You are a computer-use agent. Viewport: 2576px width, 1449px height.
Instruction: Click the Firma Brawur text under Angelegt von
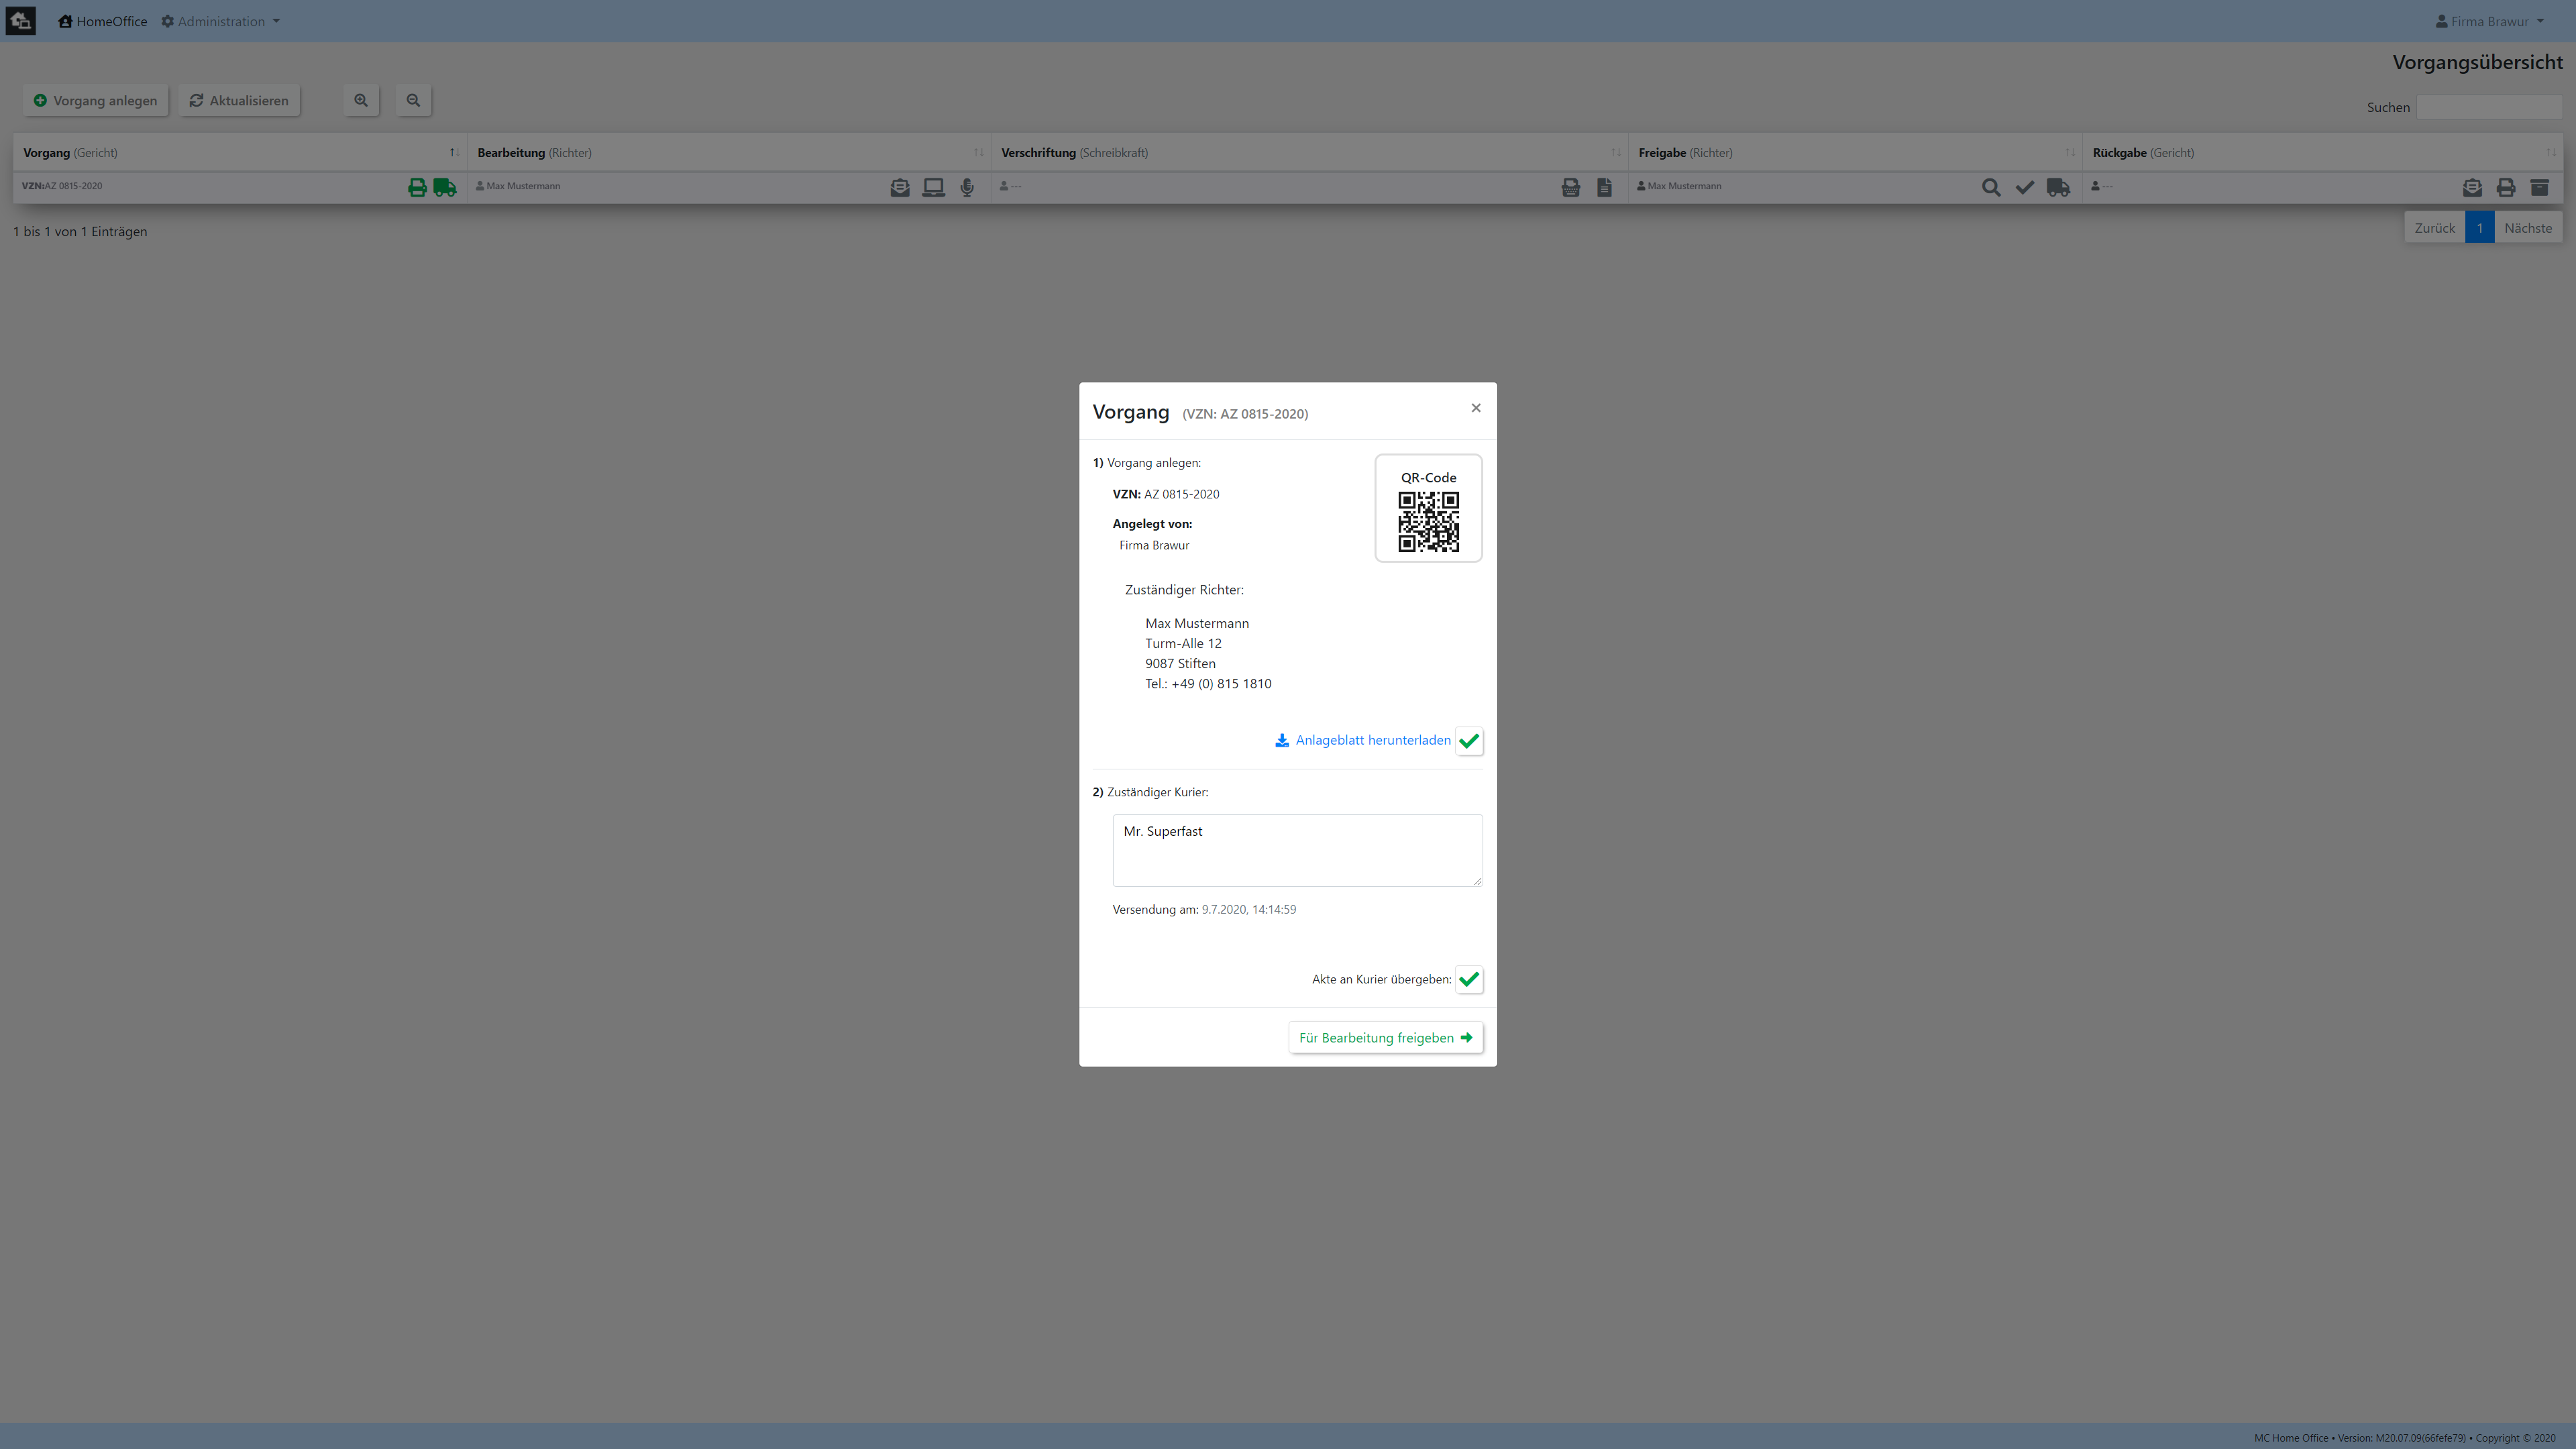click(1154, 545)
